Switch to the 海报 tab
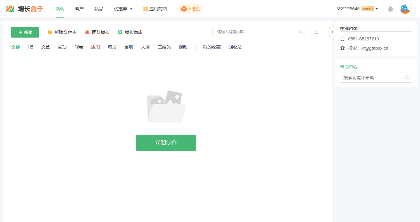420x222 pixels. (112, 47)
